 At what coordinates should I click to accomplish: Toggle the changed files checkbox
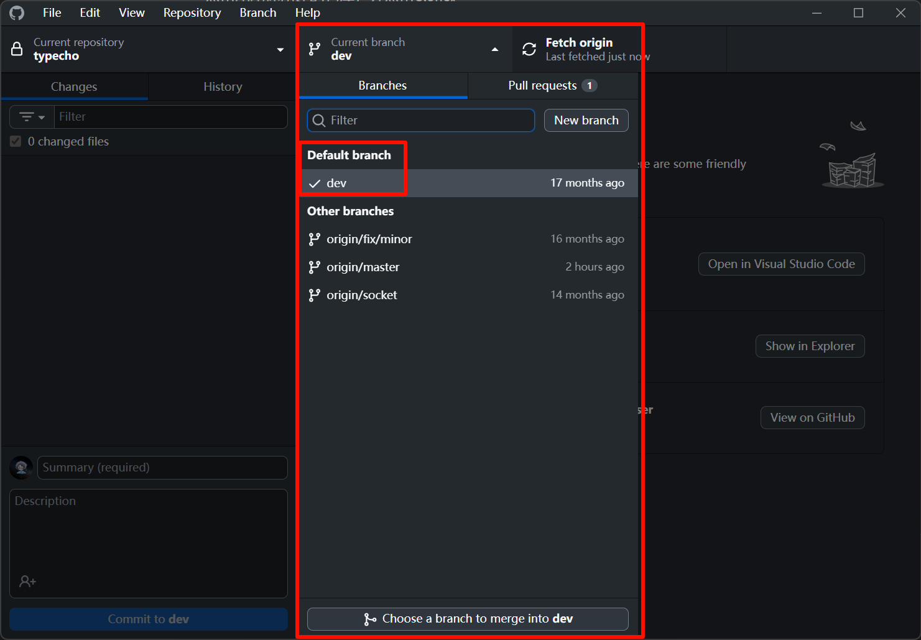click(16, 142)
